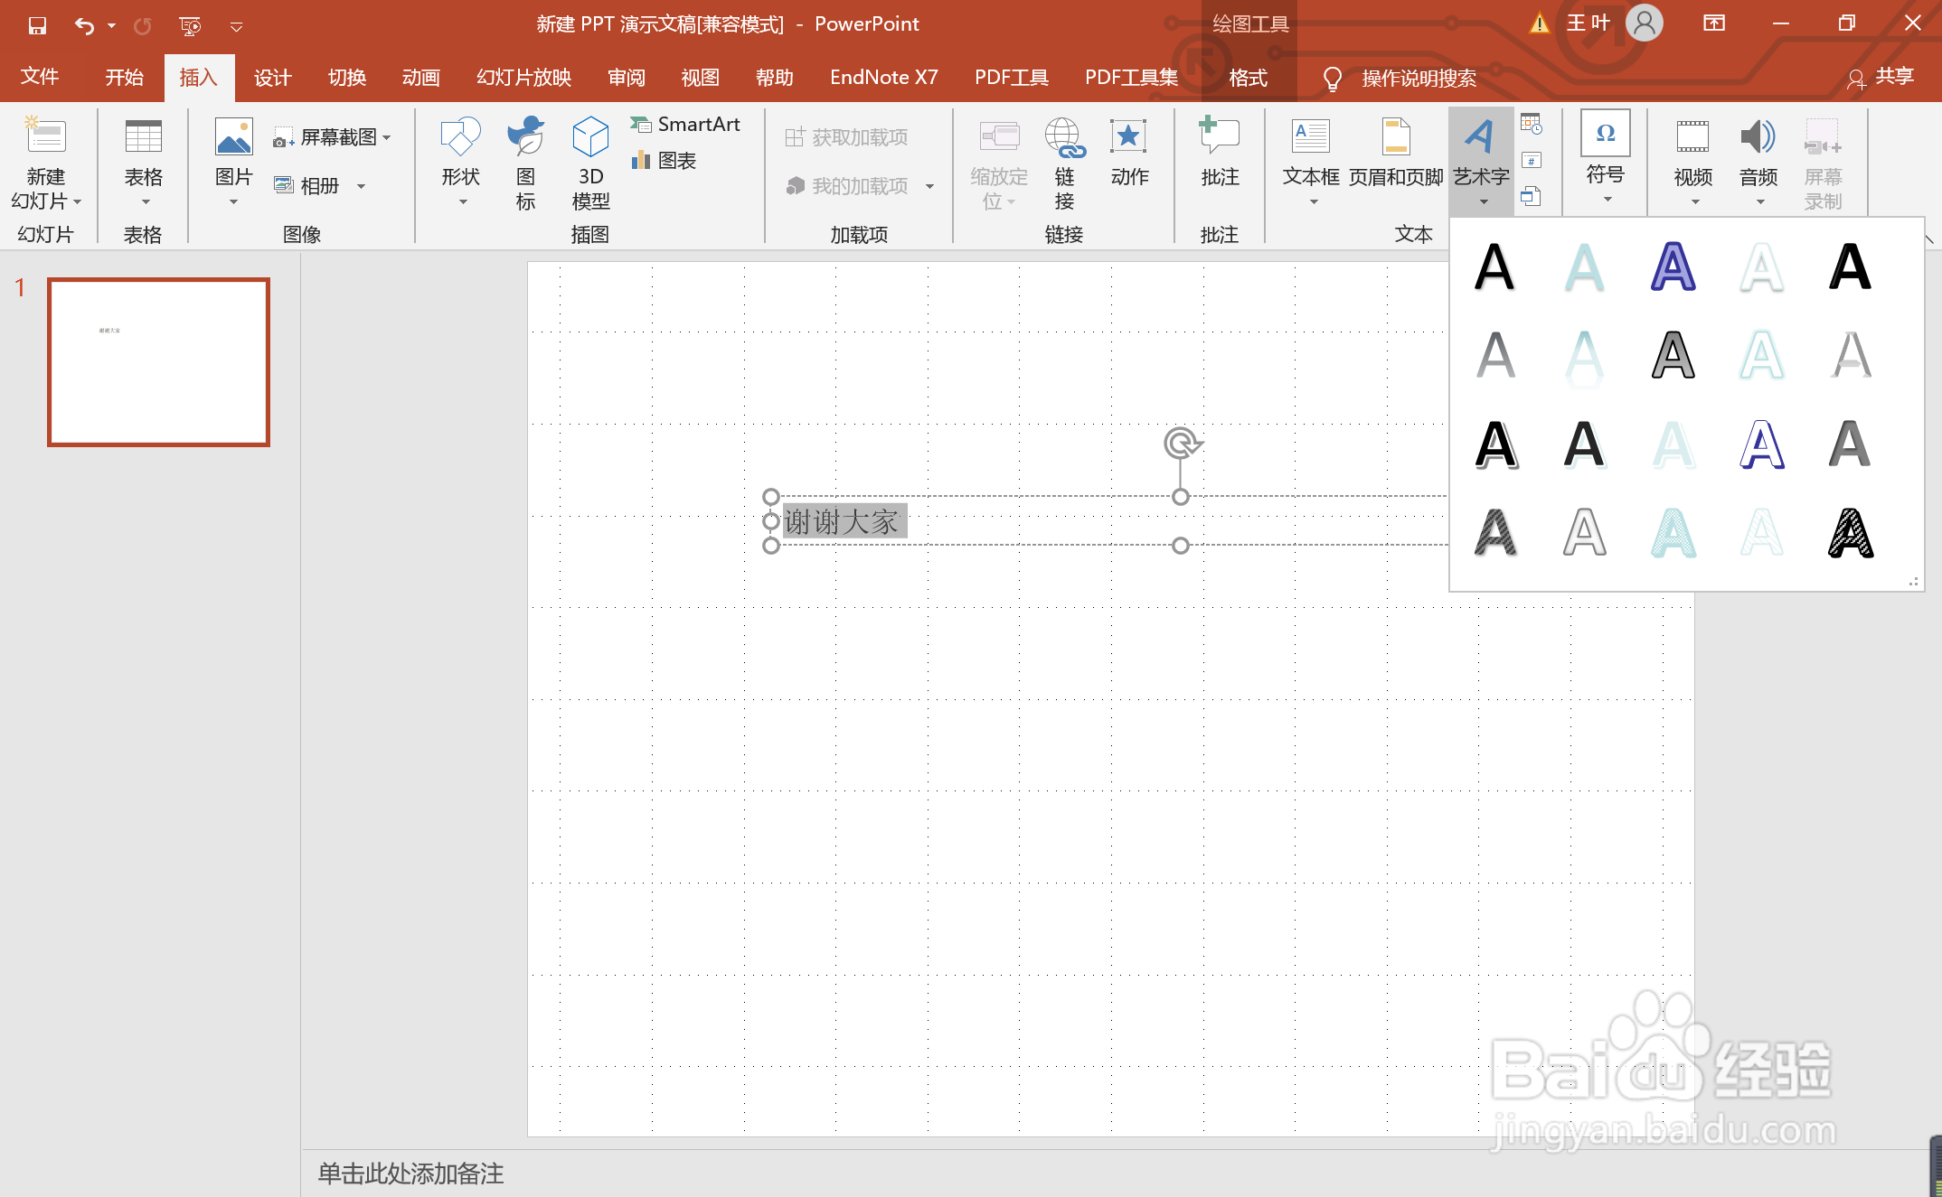Click the Undo arrow icon
The width and height of the screenshot is (1942, 1197).
84,25
